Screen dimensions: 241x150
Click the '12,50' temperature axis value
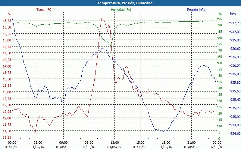[7, 105]
